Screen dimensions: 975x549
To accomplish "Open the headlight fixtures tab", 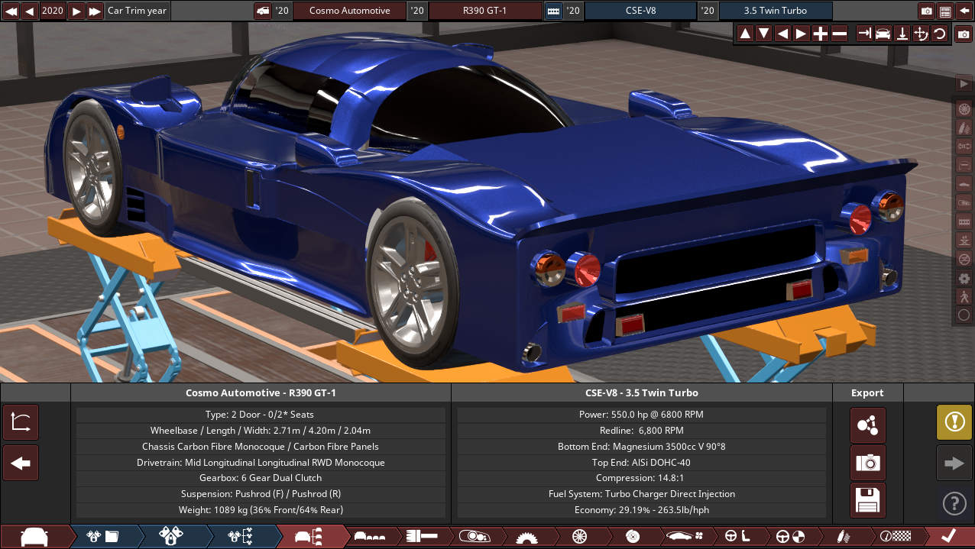I will [x=475, y=537].
